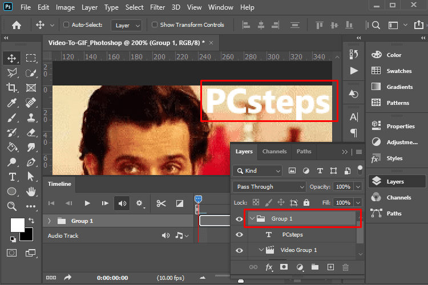Open the Pass Through blend mode dropdown
The height and width of the screenshot is (285, 428).
(269, 187)
